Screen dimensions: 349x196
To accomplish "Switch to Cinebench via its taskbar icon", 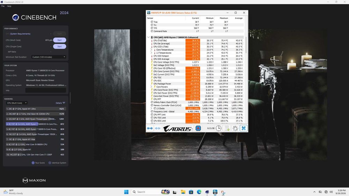I will click(207, 192).
